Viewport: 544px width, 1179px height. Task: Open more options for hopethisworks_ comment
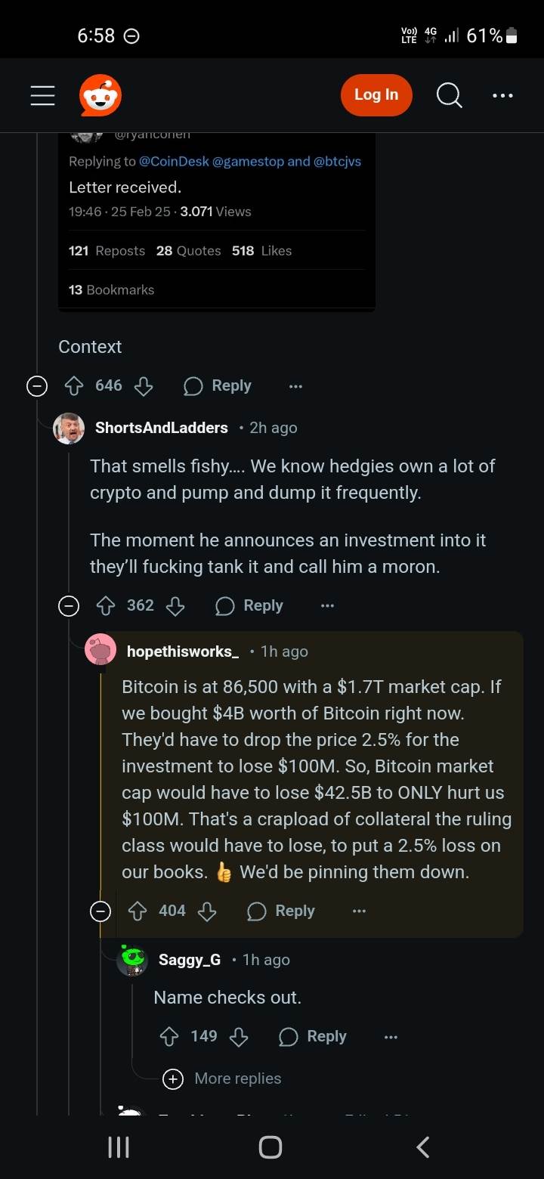click(x=359, y=911)
